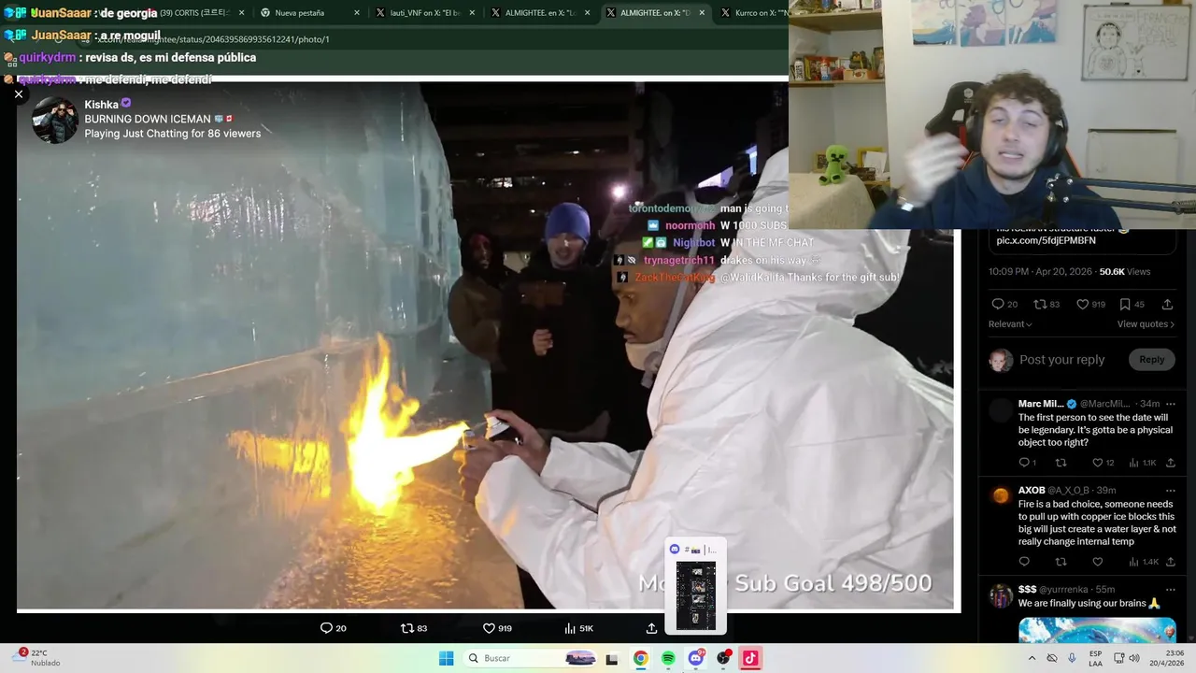Open AXOB profile name
This screenshot has height=673, width=1196.
[x=1032, y=490]
